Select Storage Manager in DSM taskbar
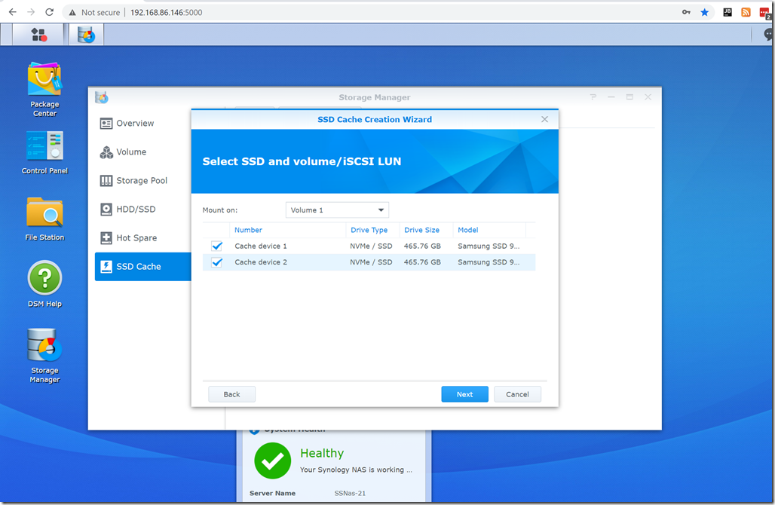 click(86, 35)
